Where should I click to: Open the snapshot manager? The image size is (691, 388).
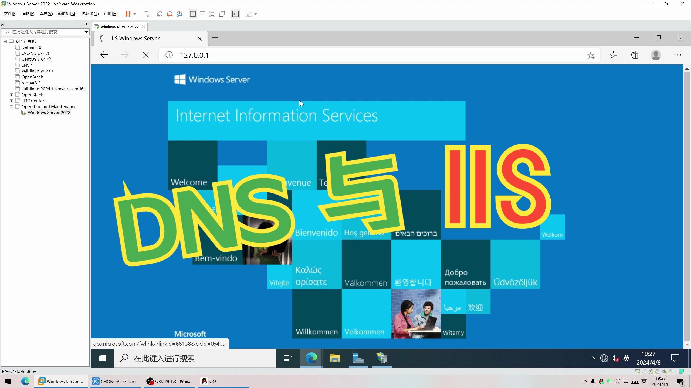(x=179, y=14)
